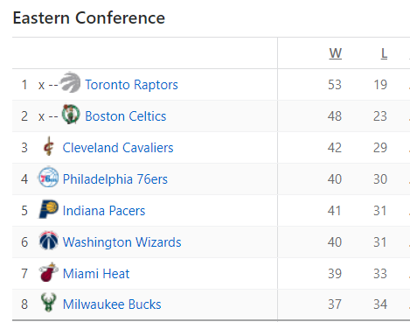Open the Boston Celtics team link
410x322 pixels.
coord(126,116)
